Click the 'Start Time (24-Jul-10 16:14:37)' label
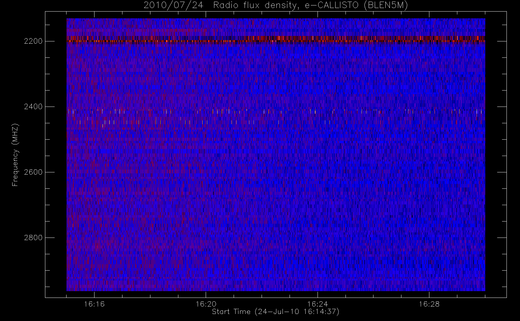The image size is (520, 321). (276, 312)
